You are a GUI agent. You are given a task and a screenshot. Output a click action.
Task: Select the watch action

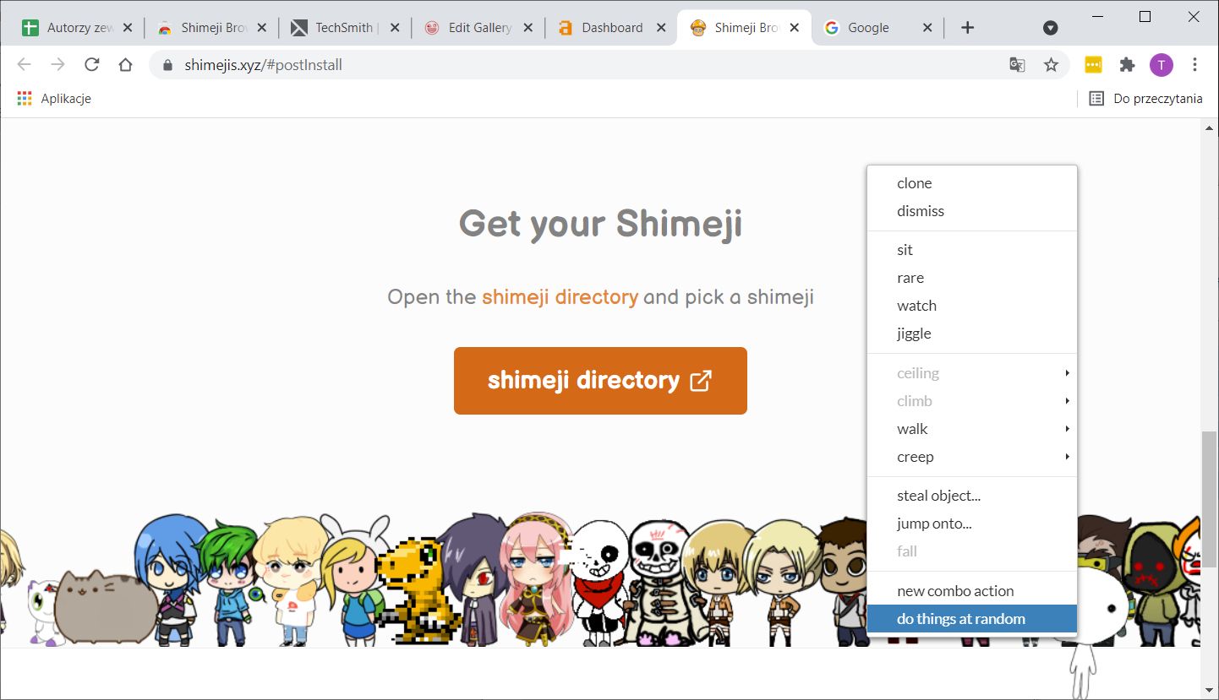[972, 306]
